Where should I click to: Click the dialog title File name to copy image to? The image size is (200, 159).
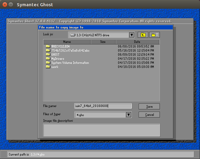tap(61, 28)
